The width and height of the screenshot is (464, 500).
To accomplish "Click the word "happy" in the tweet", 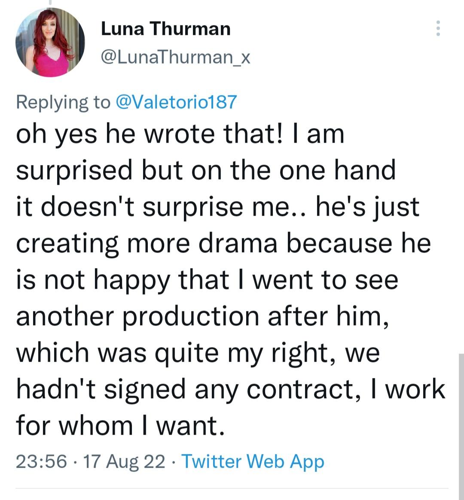I will pos(131,280).
